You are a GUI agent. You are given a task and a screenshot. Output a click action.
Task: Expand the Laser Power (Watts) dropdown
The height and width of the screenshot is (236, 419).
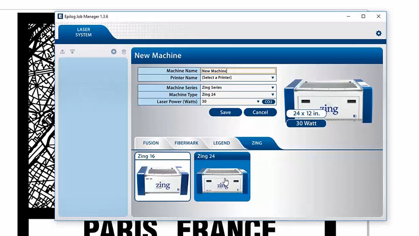[x=231, y=102]
